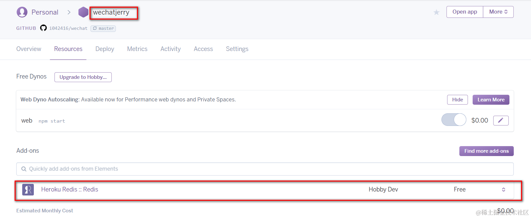Select the Resources tab
Viewport: 531px width, 218px height.
(x=68, y=49)
